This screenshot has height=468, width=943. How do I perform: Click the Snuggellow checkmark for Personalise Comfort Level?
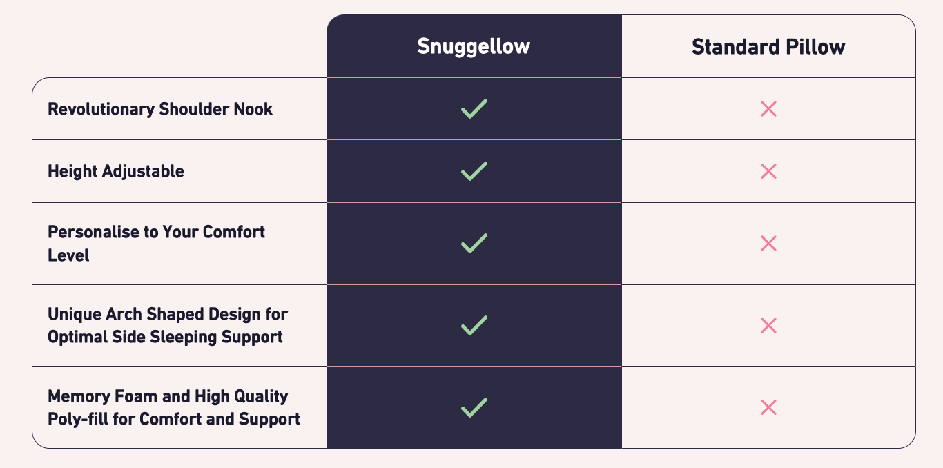click(x=474, y=243)
